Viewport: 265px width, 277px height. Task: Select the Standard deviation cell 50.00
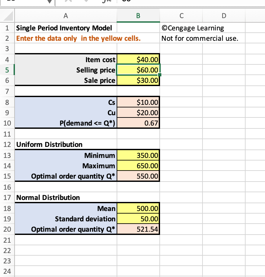(x=138, y=219)
